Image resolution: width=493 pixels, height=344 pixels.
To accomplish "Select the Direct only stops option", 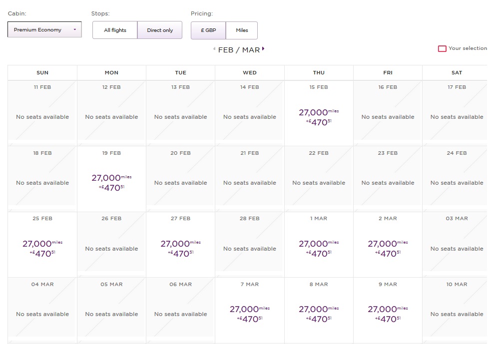I will click(160, 30).
